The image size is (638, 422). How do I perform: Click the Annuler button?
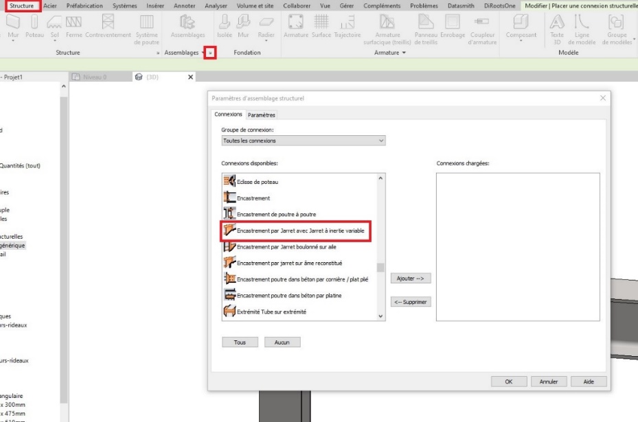pos(549,382)
